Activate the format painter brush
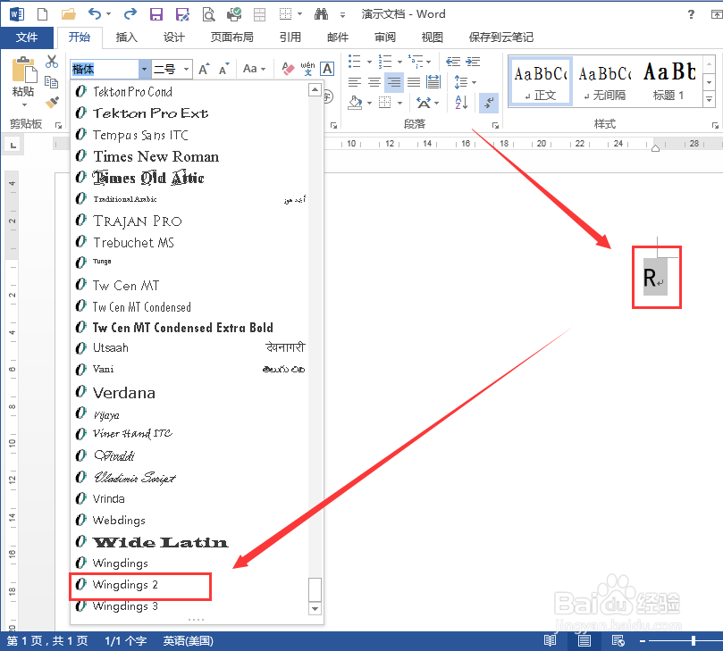723x651 pixels. coord(52,102)
